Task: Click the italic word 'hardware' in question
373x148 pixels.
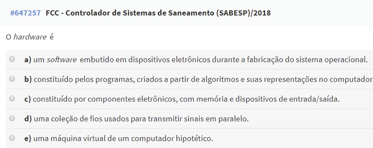Action: 30,37
